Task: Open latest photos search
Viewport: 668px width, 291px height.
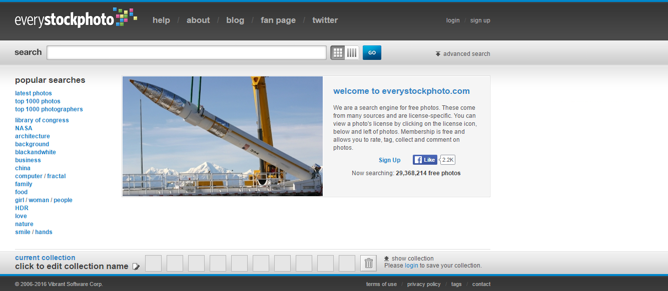Action: [x=34, y=93]
